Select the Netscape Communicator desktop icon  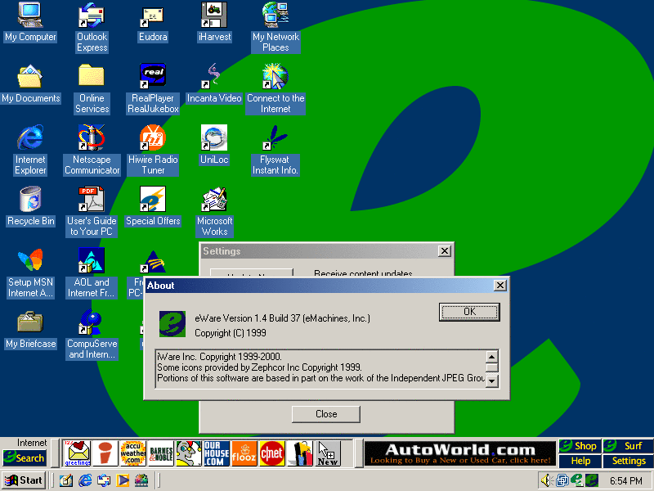92,150
